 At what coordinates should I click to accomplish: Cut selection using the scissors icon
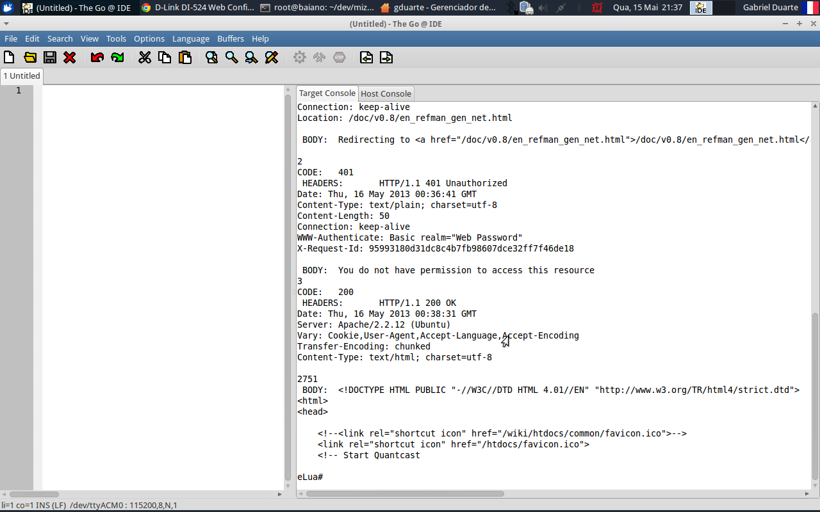[x=145, y=58]
